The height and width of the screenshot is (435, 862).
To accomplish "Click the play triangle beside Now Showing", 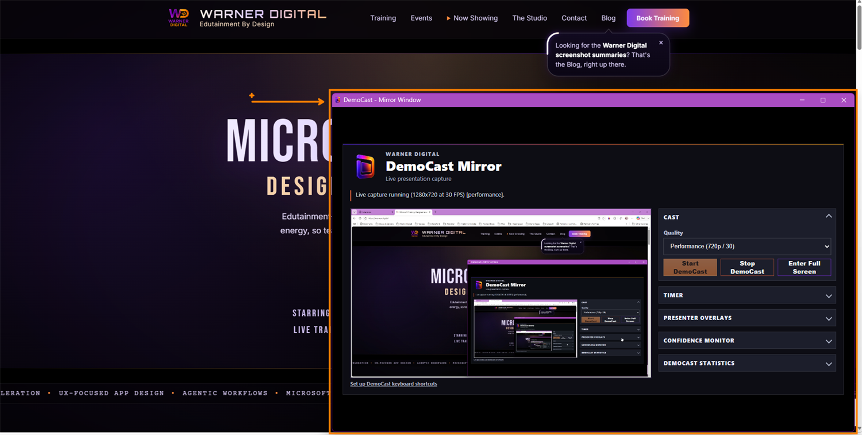I will [448, 18].
